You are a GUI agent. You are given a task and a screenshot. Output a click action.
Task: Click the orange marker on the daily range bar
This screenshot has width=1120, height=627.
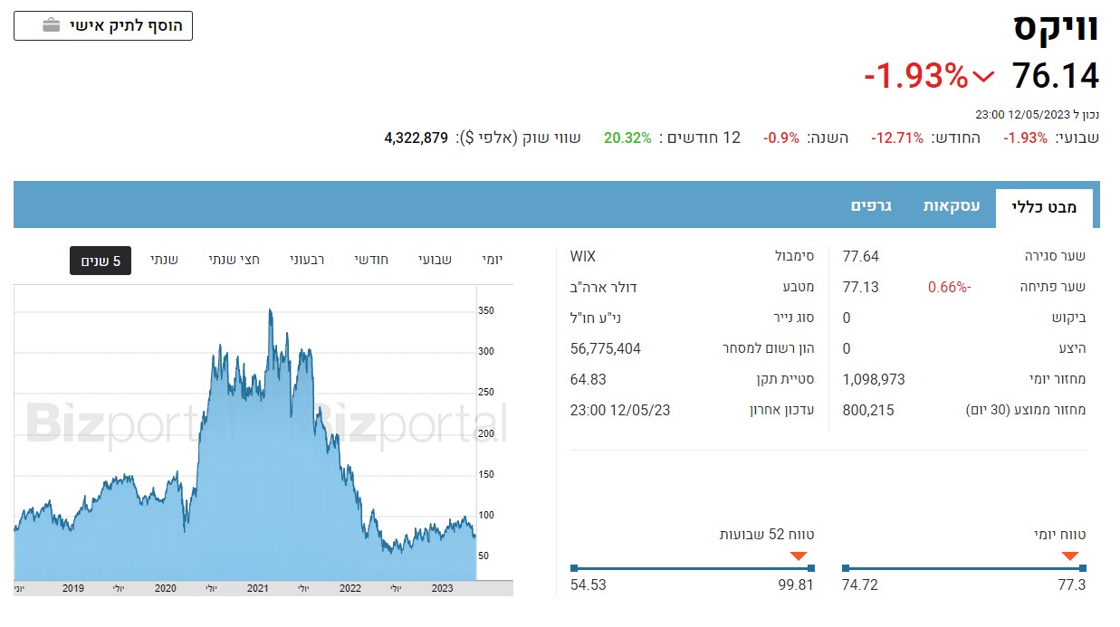[1070, 556]
